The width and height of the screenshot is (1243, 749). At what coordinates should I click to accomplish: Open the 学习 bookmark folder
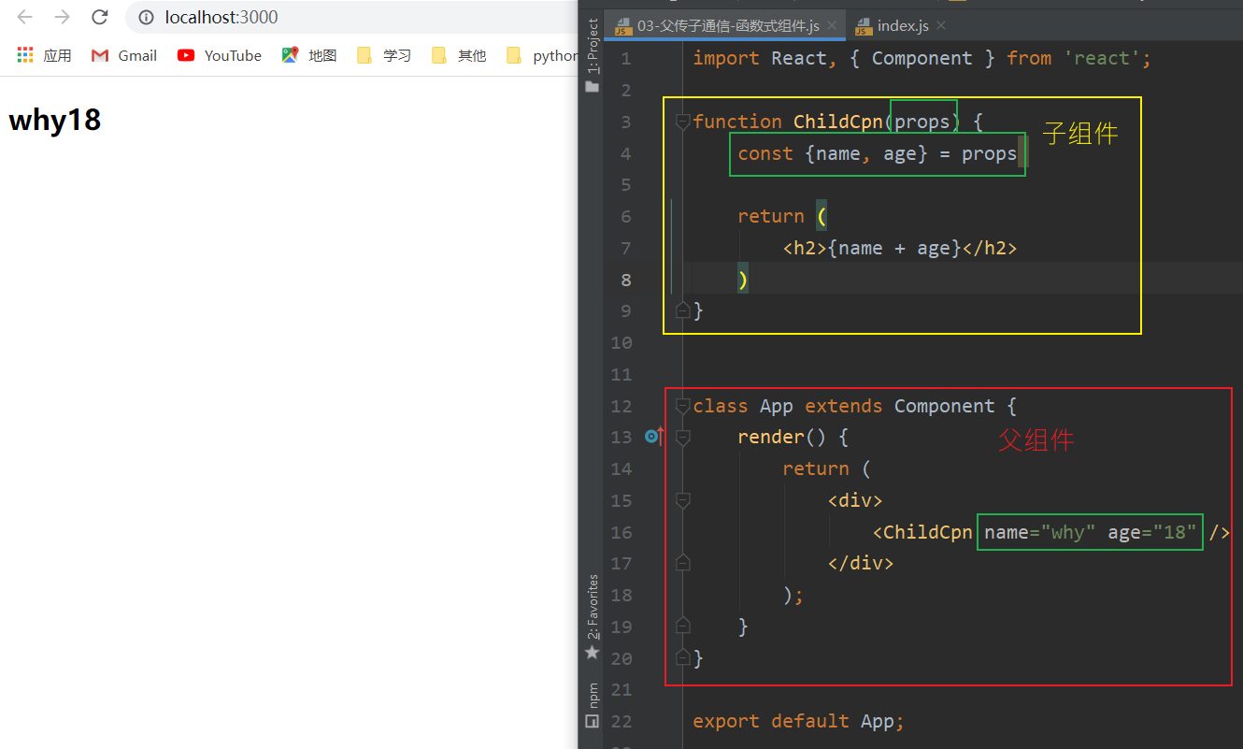384,55
